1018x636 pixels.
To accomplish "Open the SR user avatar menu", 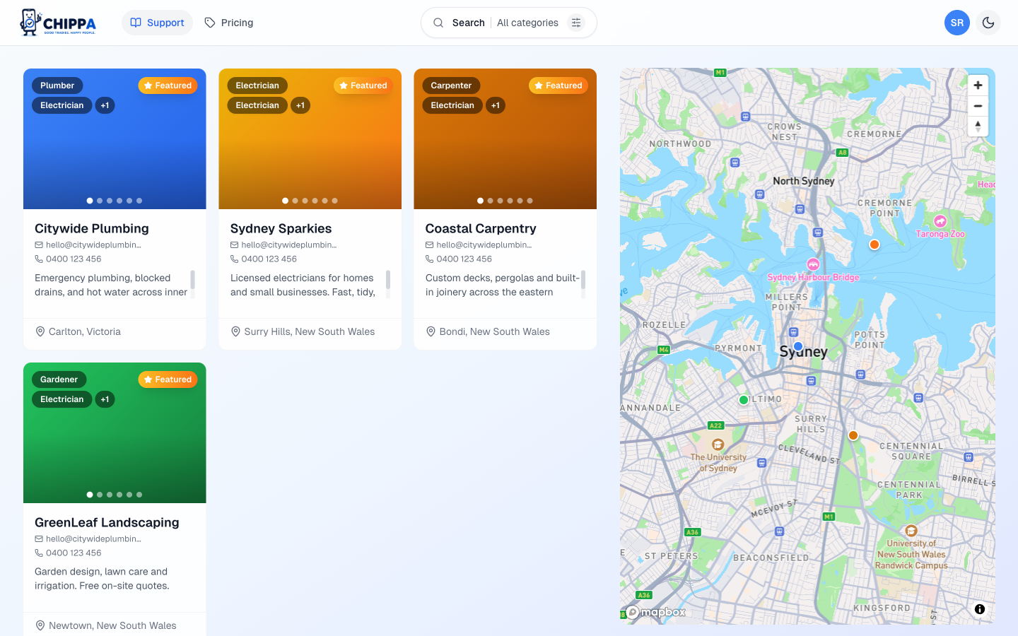I will click(x=957, y=23).
